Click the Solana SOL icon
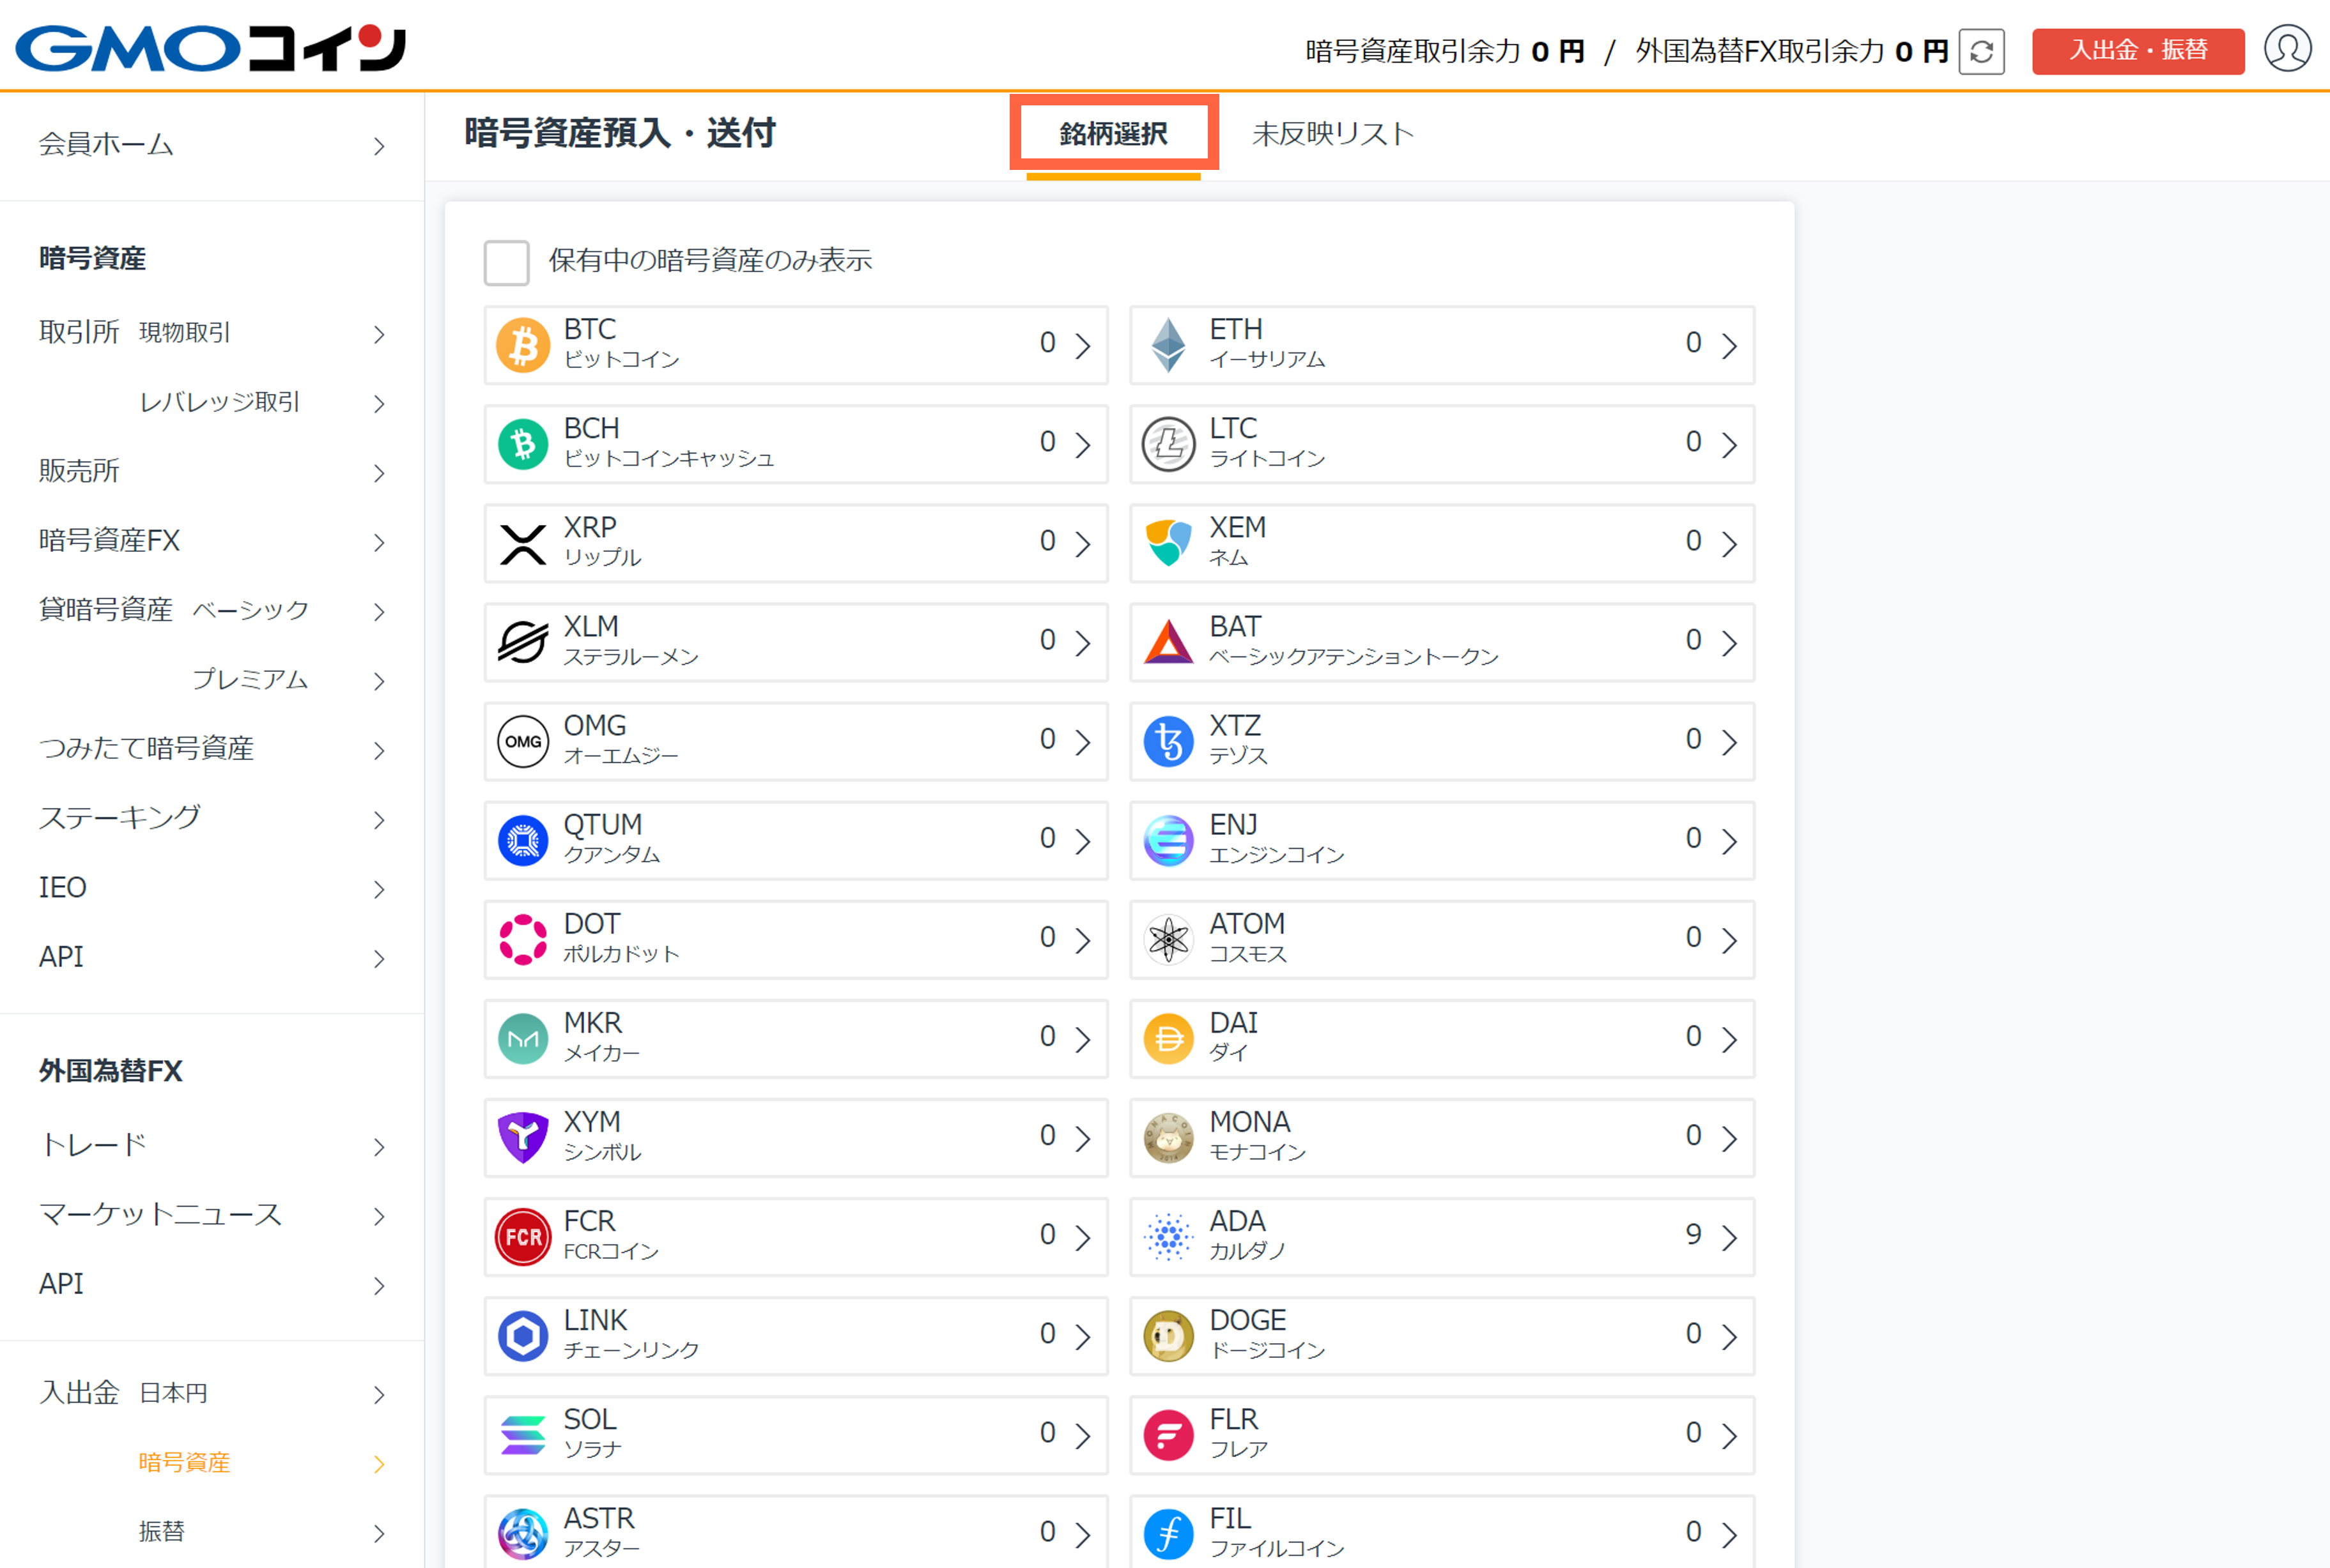The image size is (2330, 1568). click(522, 1434)
